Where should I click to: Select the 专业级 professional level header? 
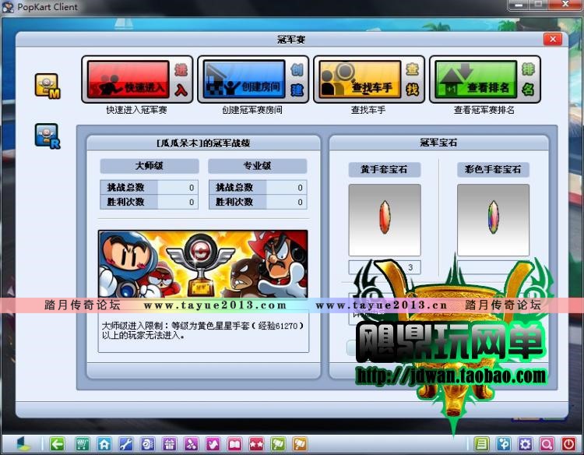(258, 166)
